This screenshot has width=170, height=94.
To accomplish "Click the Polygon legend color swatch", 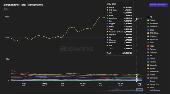I will click(x=148, y=49).
